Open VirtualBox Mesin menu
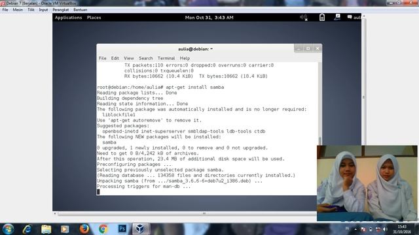 tap(18, 10)
